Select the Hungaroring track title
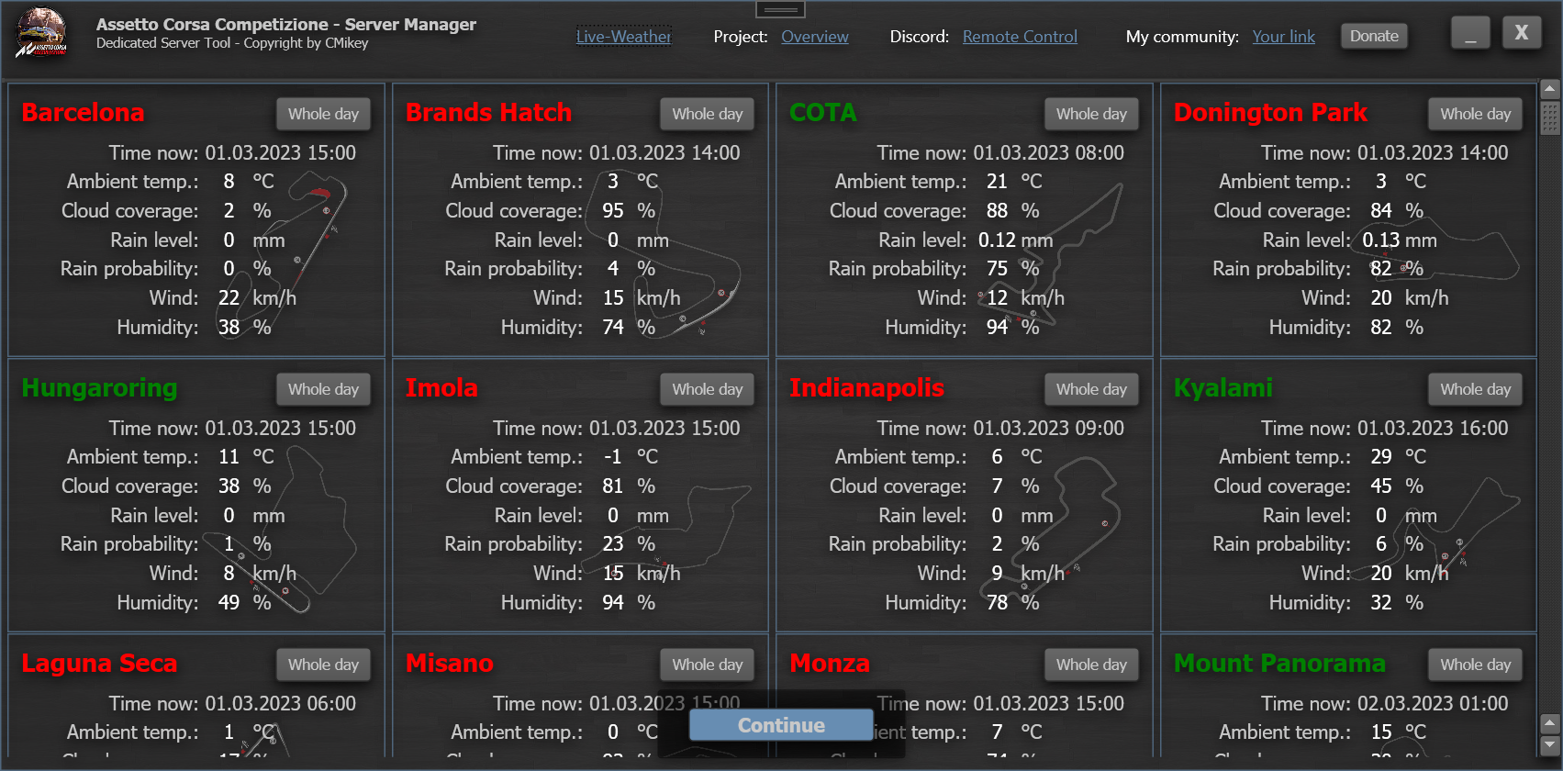Viewport: 1563px width, 771px height. coord(99,388)
